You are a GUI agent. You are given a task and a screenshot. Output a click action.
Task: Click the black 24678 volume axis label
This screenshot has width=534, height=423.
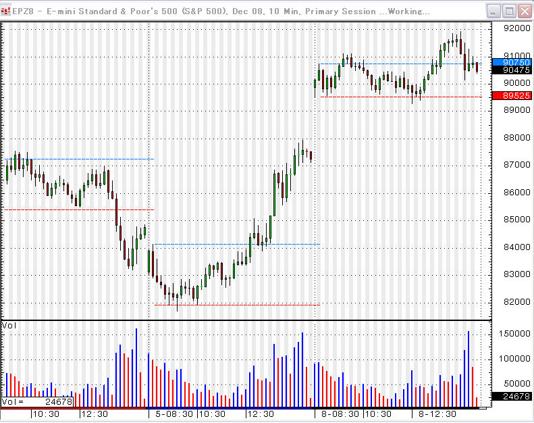click(x=512, y=397)
